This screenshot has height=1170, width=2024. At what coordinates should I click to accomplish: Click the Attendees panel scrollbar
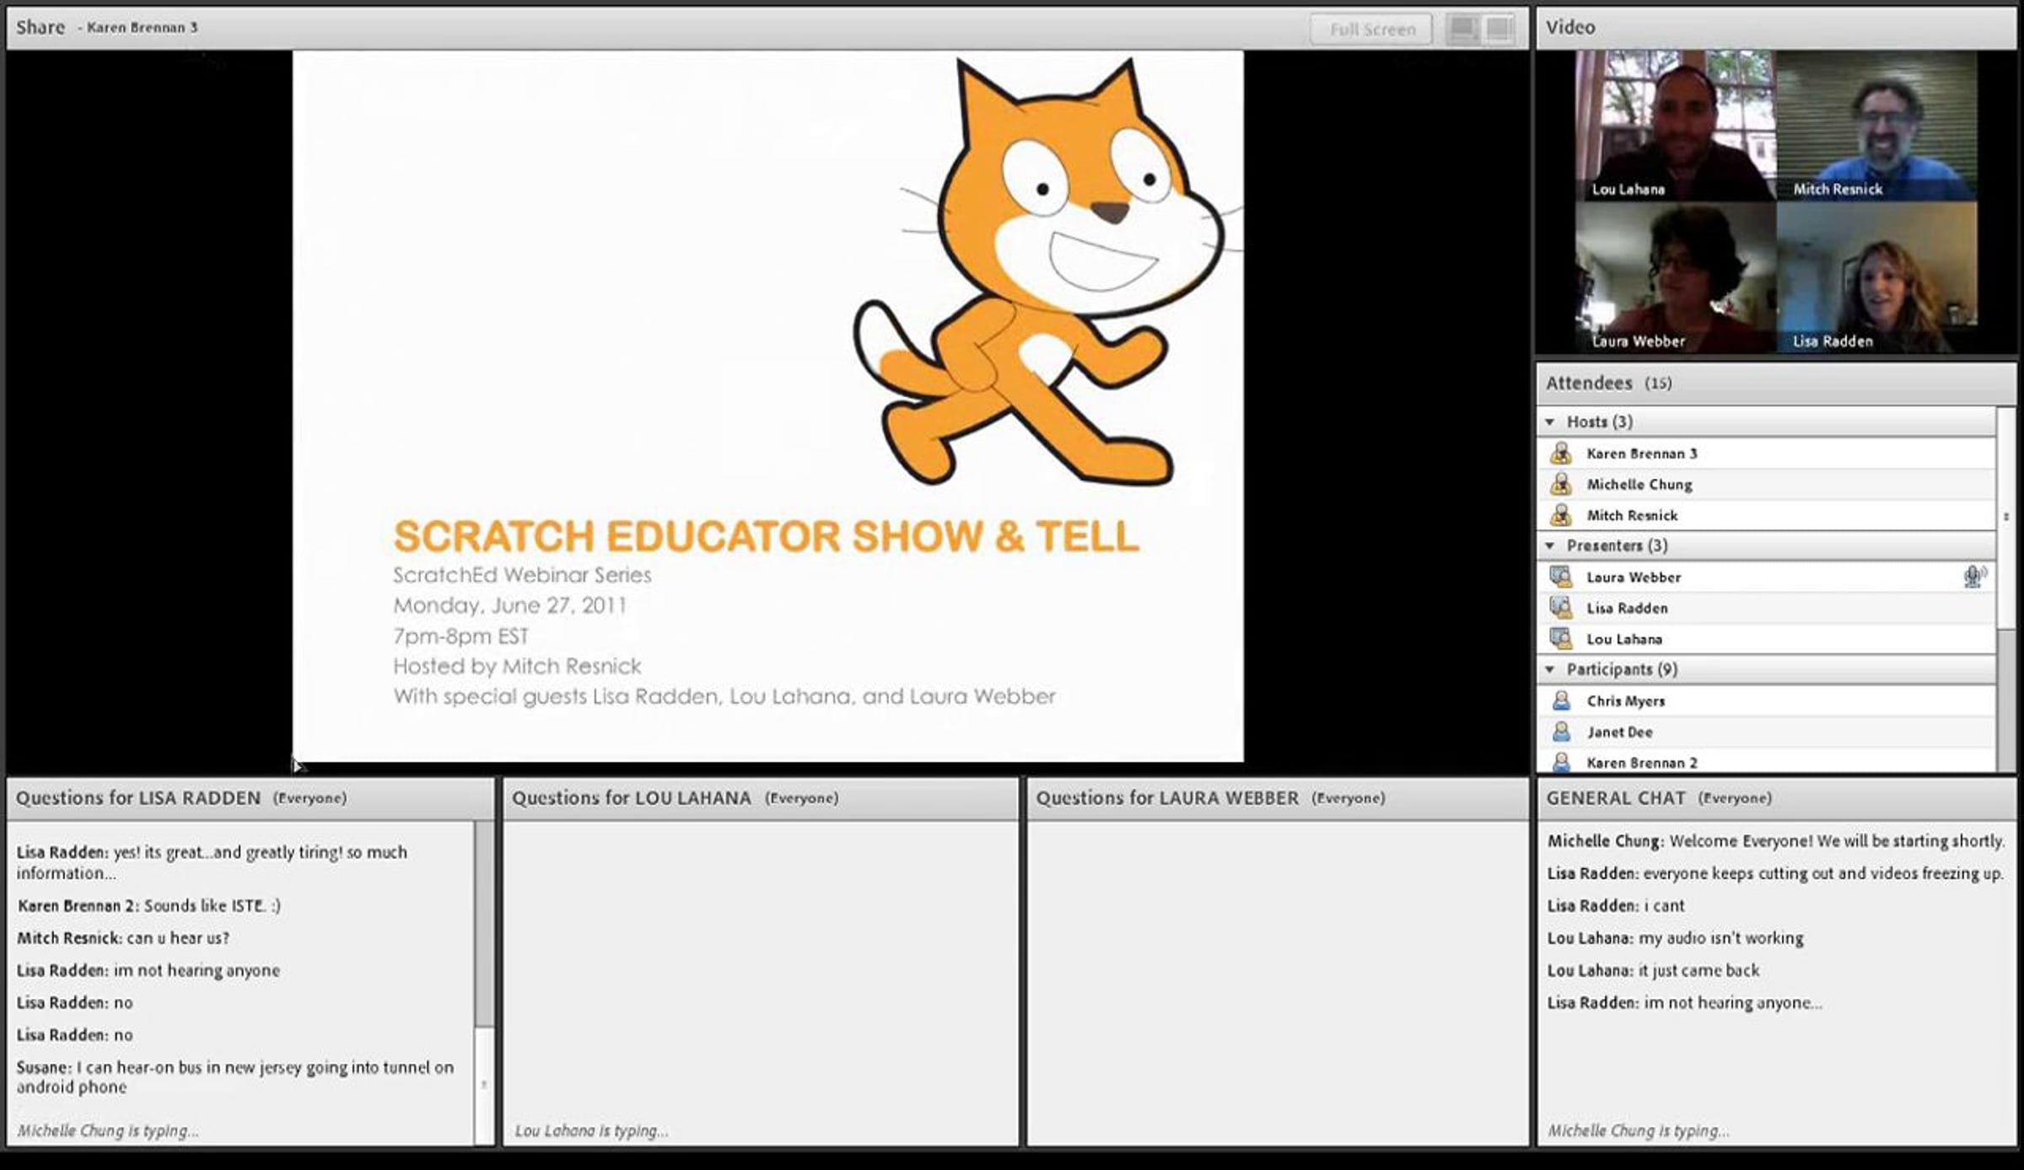click(2006, 589)
